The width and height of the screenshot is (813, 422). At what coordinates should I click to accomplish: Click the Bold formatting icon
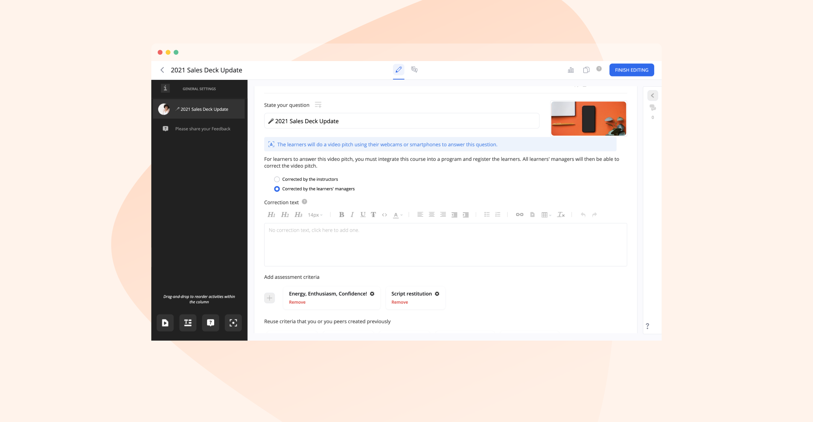pos(341,215)
